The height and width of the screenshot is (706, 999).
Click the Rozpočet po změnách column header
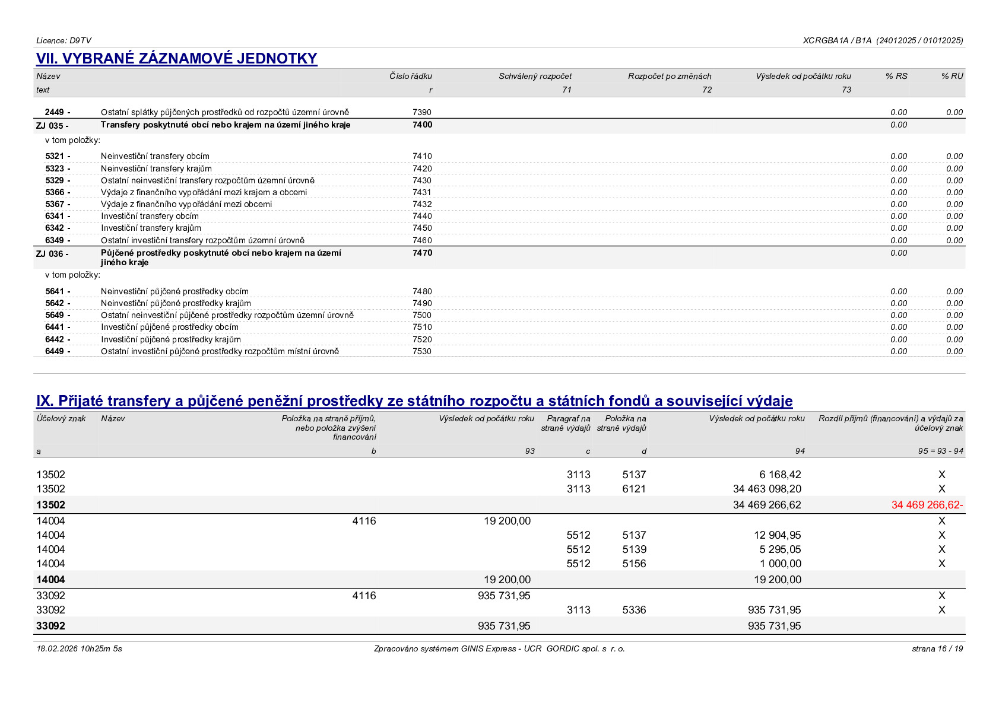click(670, 77)
